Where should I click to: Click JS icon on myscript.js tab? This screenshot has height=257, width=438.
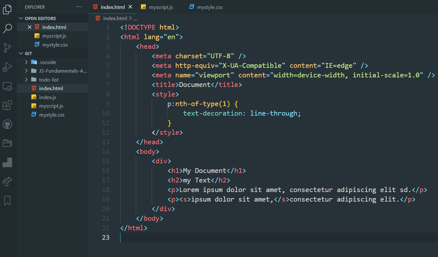tap(143, 7)
